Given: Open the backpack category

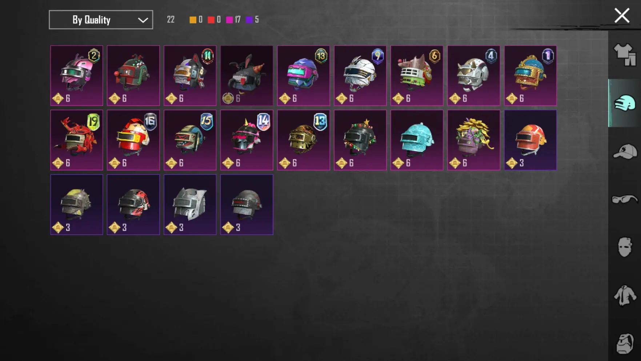Looking at the screenshot, I should click(x=625, y=343).
